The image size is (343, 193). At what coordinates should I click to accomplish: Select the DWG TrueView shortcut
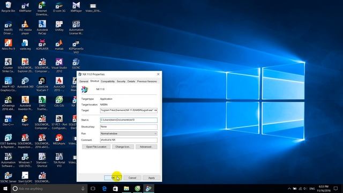pyautogui.click(x=42, y=103)
